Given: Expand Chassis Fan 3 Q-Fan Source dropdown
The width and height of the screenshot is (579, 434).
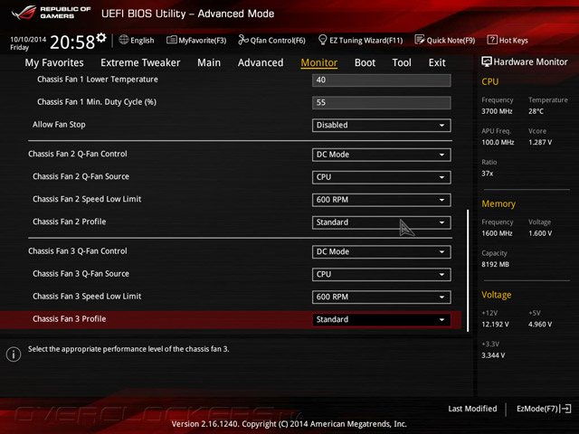Looking at the screenshot, I should click(382, 274).
